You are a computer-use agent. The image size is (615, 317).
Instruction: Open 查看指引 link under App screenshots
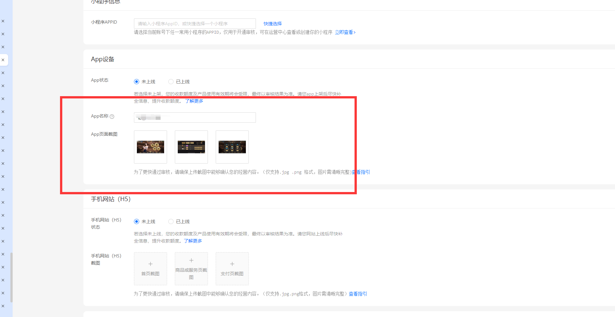(x=361, y=172)
